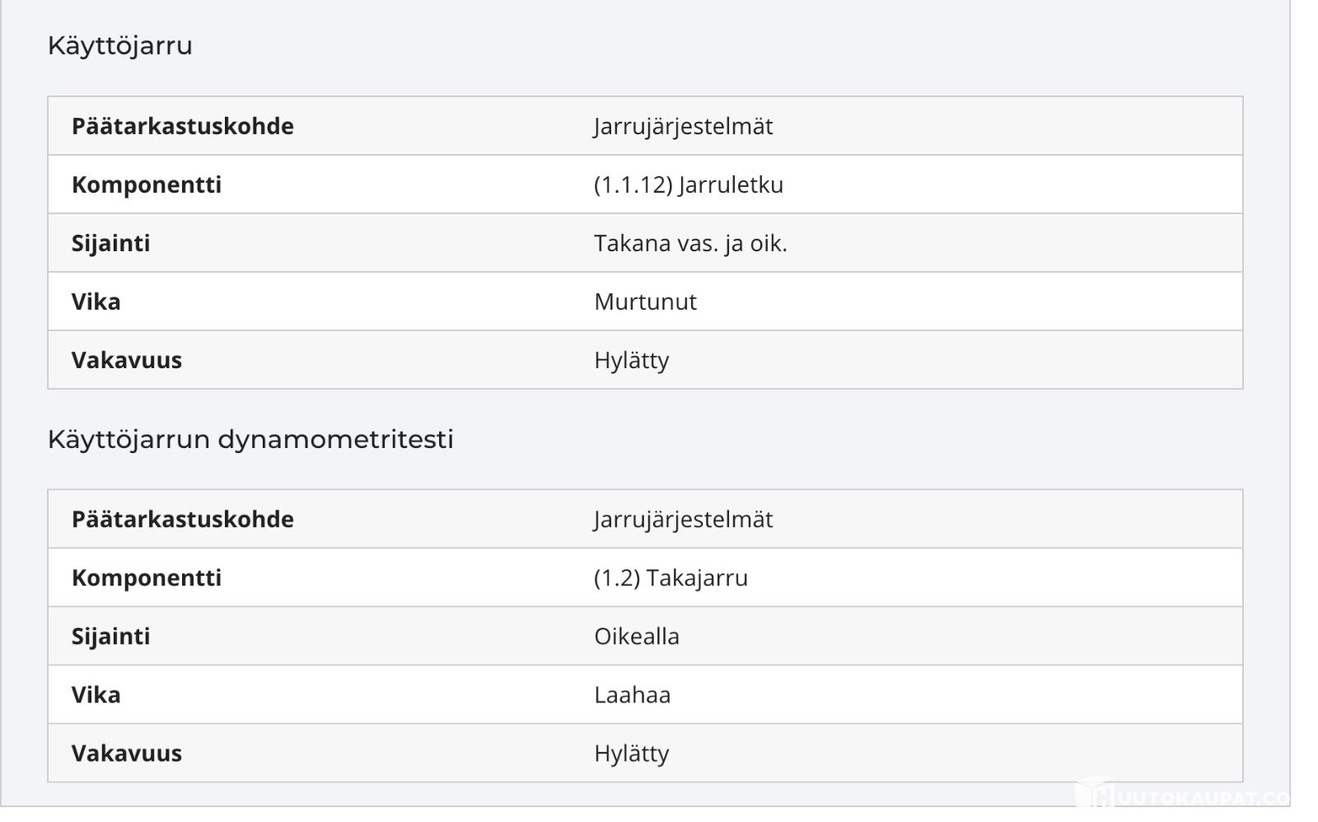Click Vakavuus label in dynamometritesti table
This screenshot has width=1318, height=822.
pyautogui.click(x=127, y=754)
